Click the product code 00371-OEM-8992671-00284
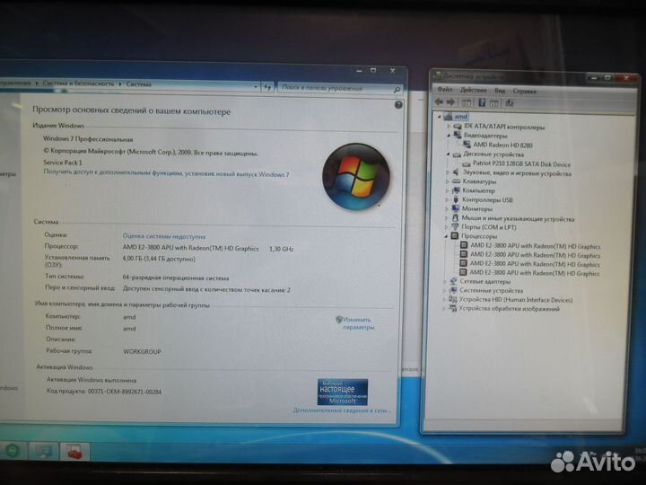The height and width of the screenshot is (485, 646). (x=125, y=392)
